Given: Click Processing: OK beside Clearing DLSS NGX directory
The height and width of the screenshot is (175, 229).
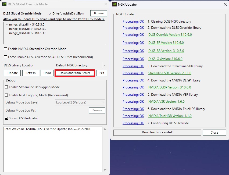Looking at the screenshot, I should tap(133, 22).
